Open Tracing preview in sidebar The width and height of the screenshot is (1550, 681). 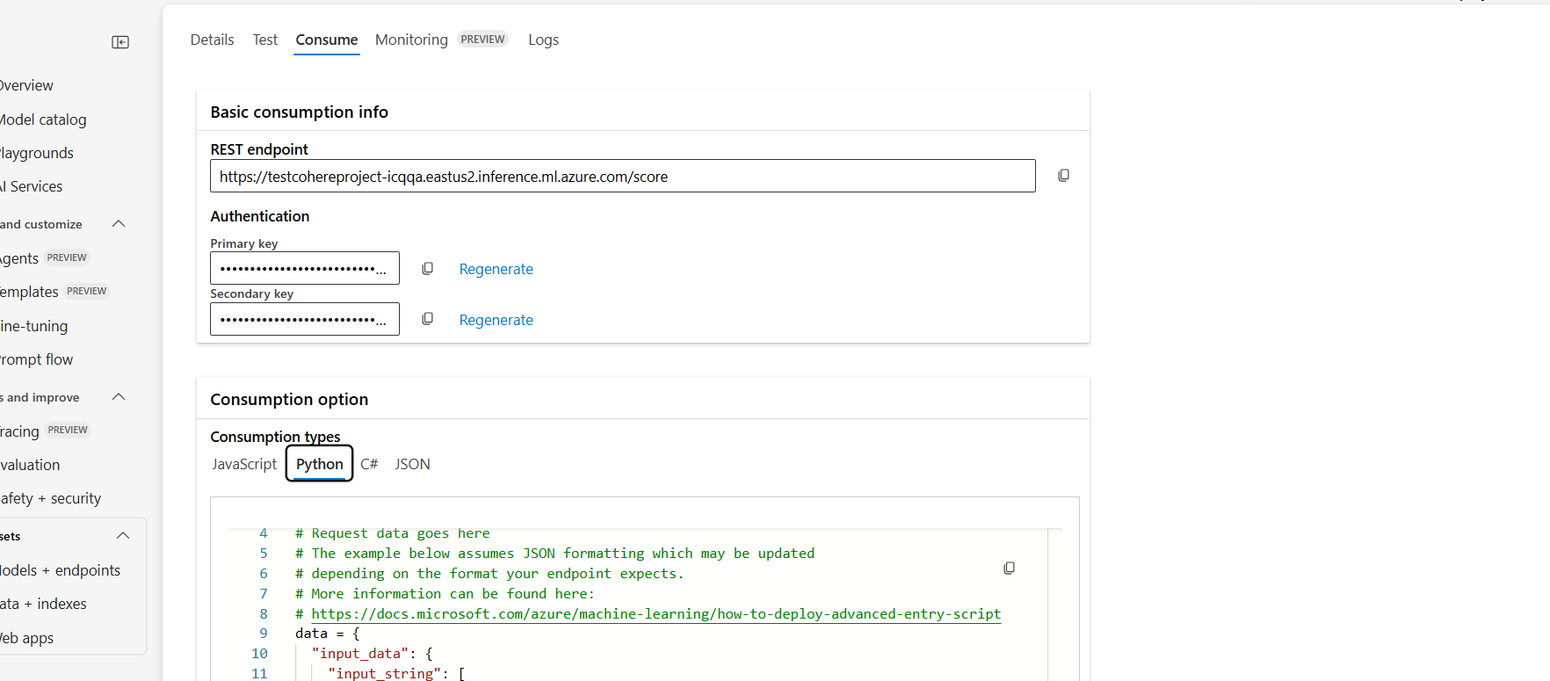pos(45,431)
